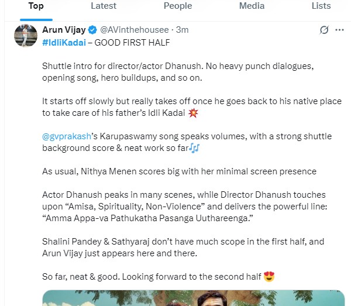Select the Top tab

click(x=36, y=6)
